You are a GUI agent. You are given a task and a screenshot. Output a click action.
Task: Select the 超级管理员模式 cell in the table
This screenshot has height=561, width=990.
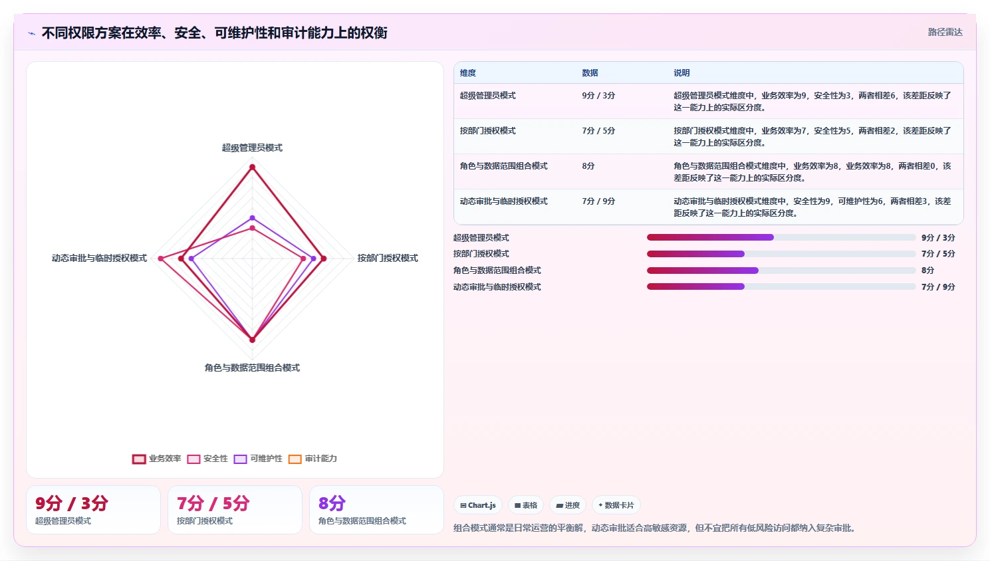(x=488, y=96)
